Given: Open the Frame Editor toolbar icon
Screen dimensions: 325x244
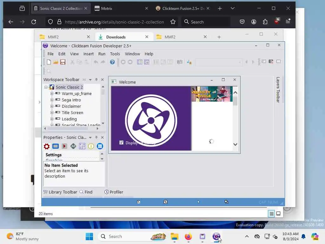Looking at the screenshot, I should (147, 62).
